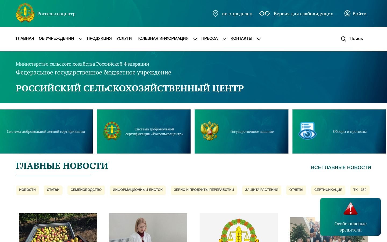This screenshot has height=242, width=387.
Task: Click Федеральное государственное бюджетное учреждение text
Action: 94,72
